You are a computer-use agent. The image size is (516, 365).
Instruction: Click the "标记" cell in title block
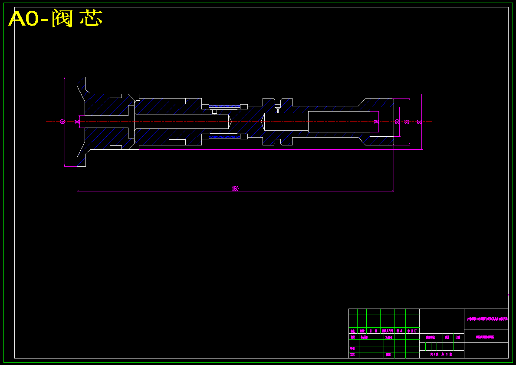pyautogui.click(x=353, y=331)
